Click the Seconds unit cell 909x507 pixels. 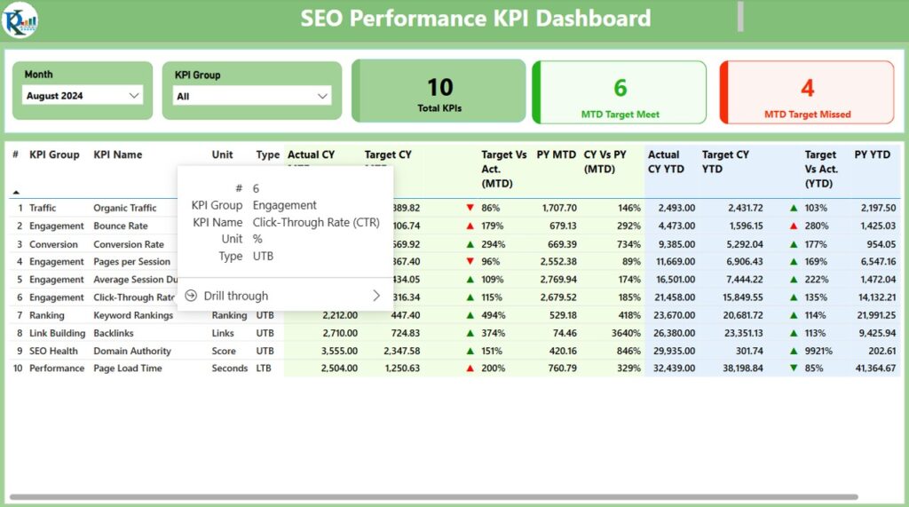[230, 368]
